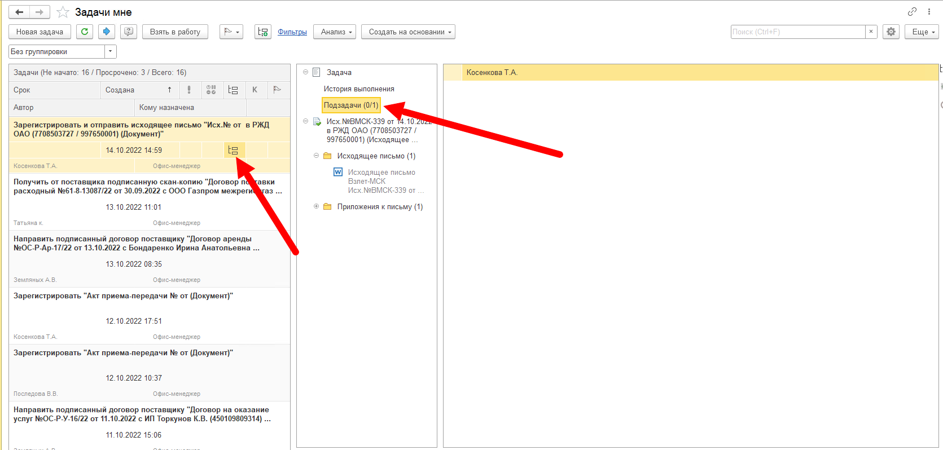Screen dimensions: 943x450
Task: Select task "Направить подписанный договор поставщику" Договор аренды
Action: (x=150, y=259)
